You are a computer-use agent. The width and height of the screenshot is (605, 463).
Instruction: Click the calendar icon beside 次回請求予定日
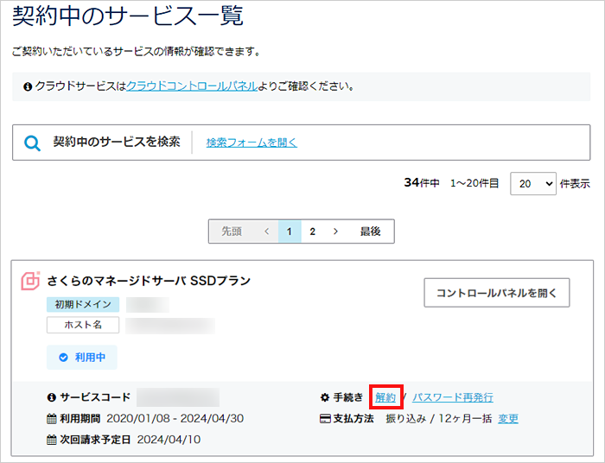[x=52, y=440]
